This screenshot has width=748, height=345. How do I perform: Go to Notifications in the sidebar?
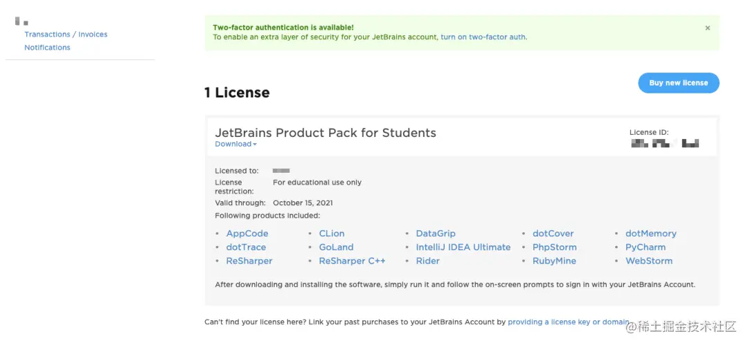click(x=47, y=48)
